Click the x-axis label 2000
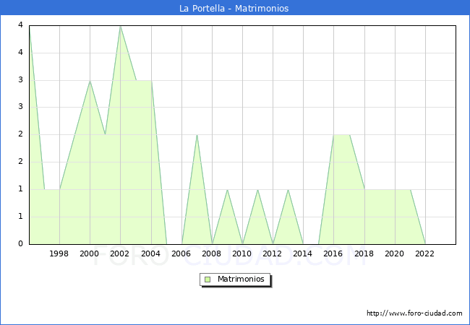This screenshot has width=470, height=325. tap(90, 253)
